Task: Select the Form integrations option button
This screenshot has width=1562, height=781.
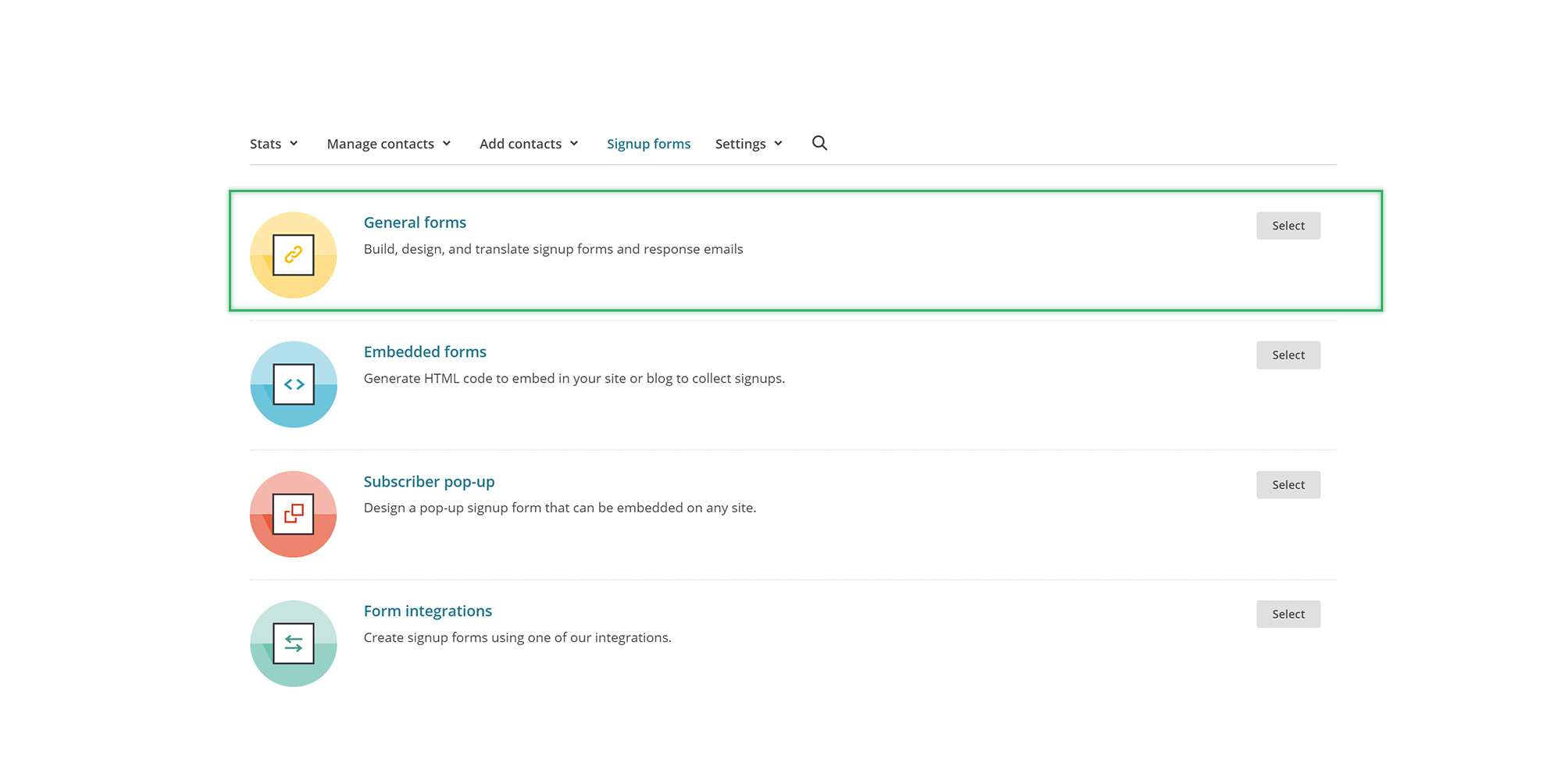Action: pos(1288,615)
